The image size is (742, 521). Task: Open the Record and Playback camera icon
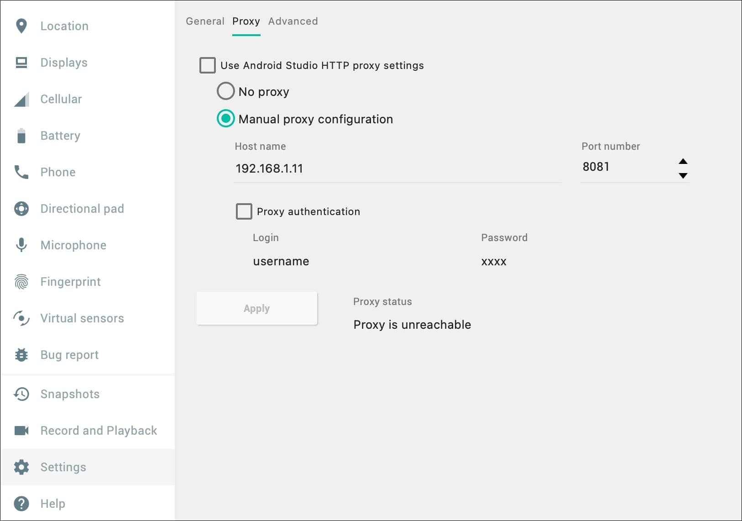tap(21, 431)
